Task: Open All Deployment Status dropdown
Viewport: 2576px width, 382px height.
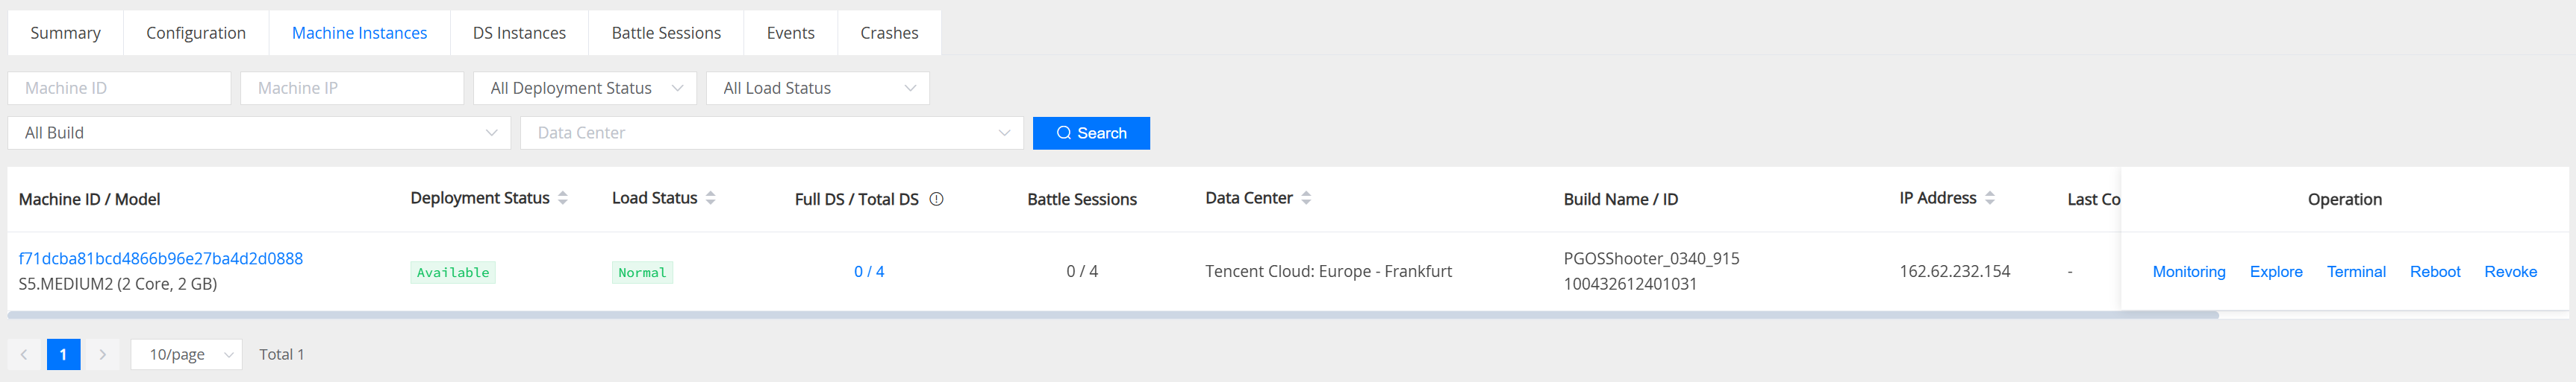Action: pos(584,88)
